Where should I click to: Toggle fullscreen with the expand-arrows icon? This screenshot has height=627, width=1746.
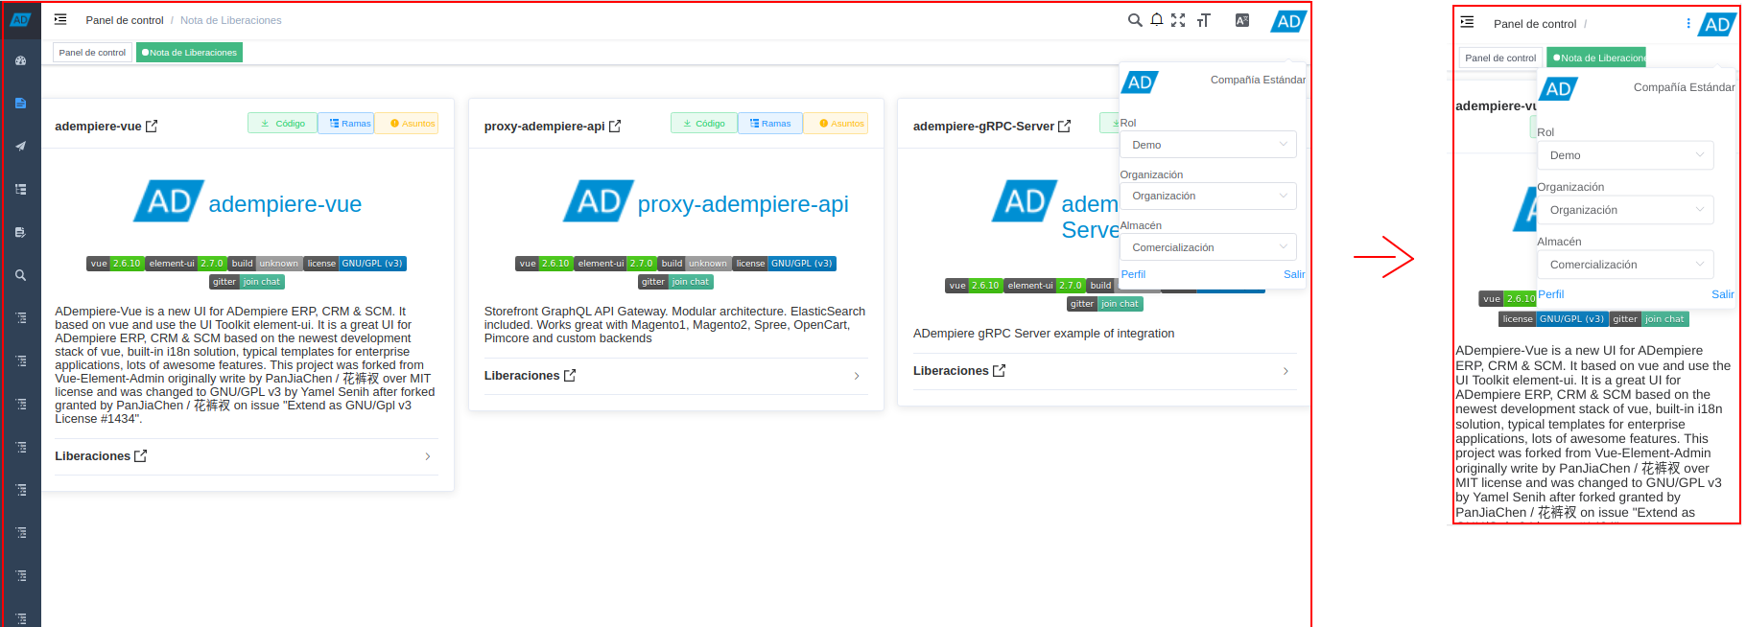tap(1178, 20)
